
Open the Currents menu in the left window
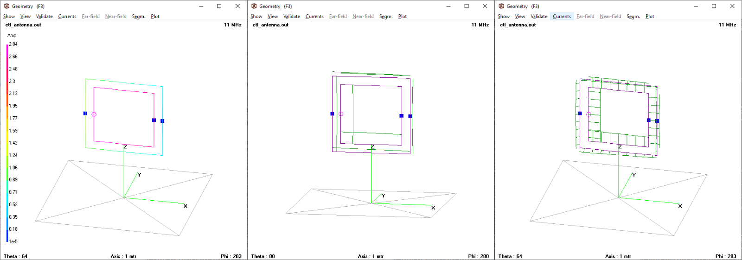[x=67, y=16]
